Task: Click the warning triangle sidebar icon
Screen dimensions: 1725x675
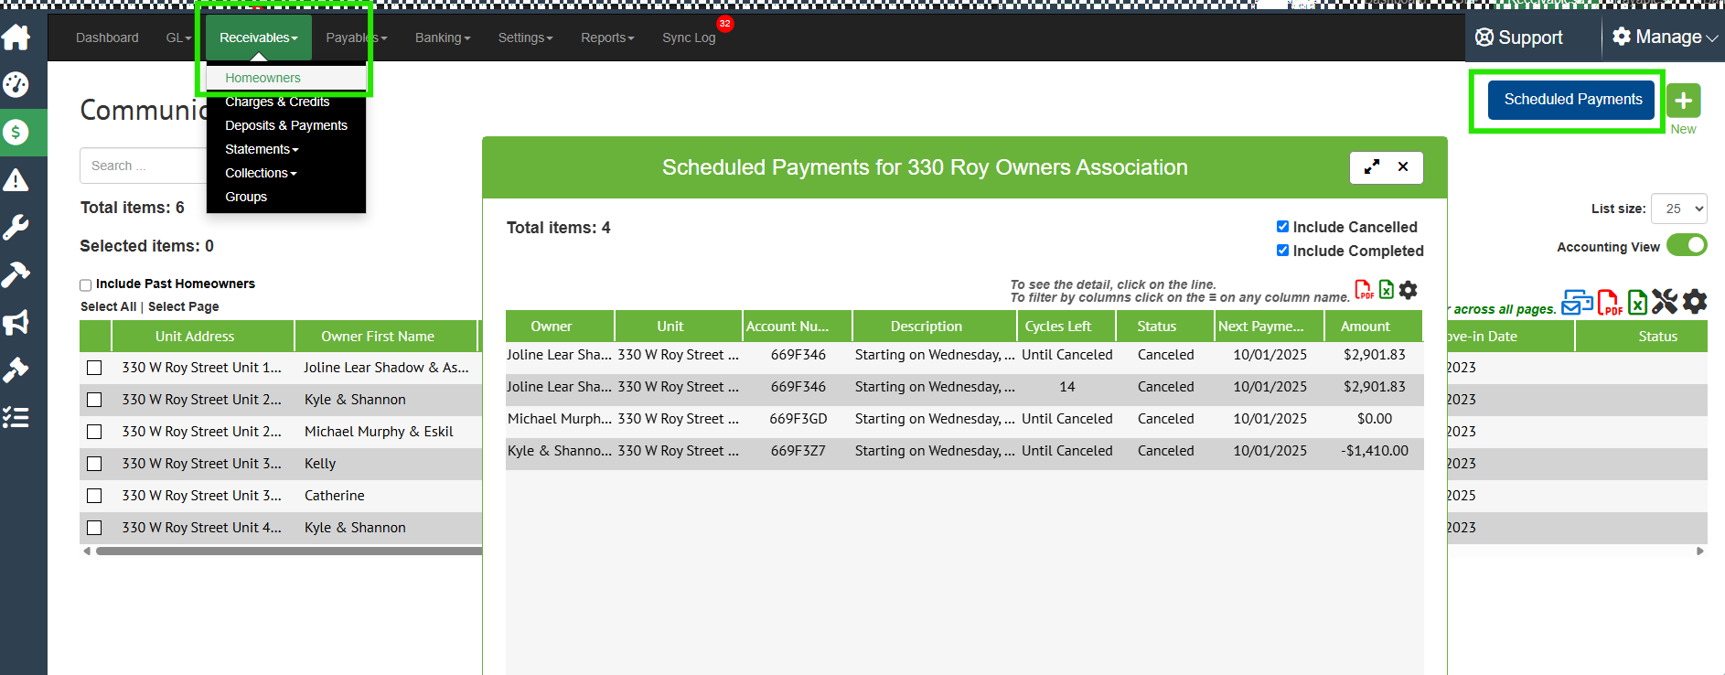Action: click(x=16, y=180)
